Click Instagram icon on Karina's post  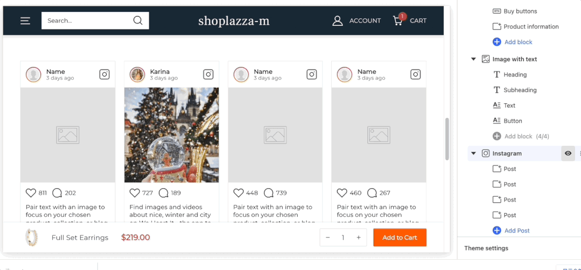[208, 75]
